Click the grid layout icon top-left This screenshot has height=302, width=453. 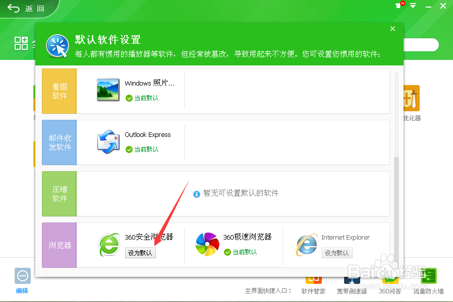tap(21, 43)
